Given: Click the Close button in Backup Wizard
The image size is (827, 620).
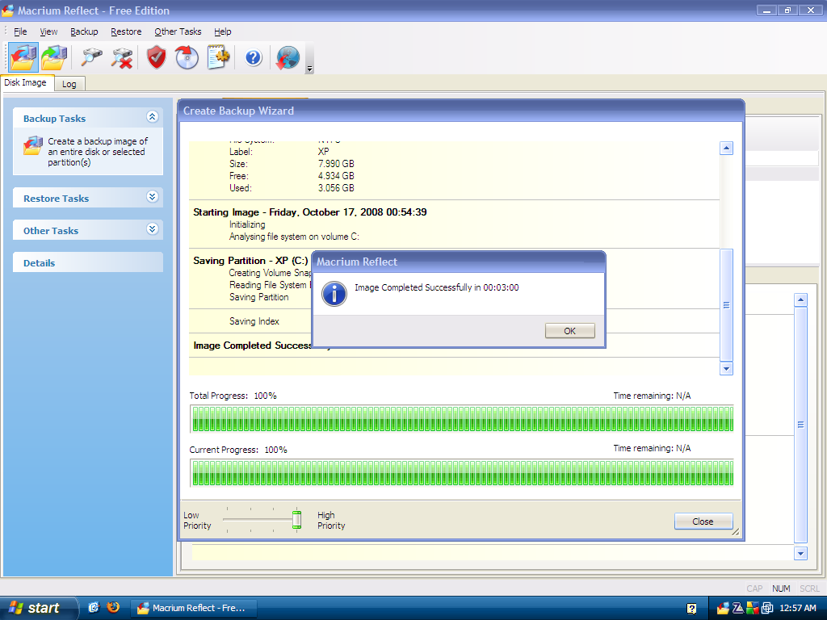Looking at the screenshot, I should [x=703, y=522].
